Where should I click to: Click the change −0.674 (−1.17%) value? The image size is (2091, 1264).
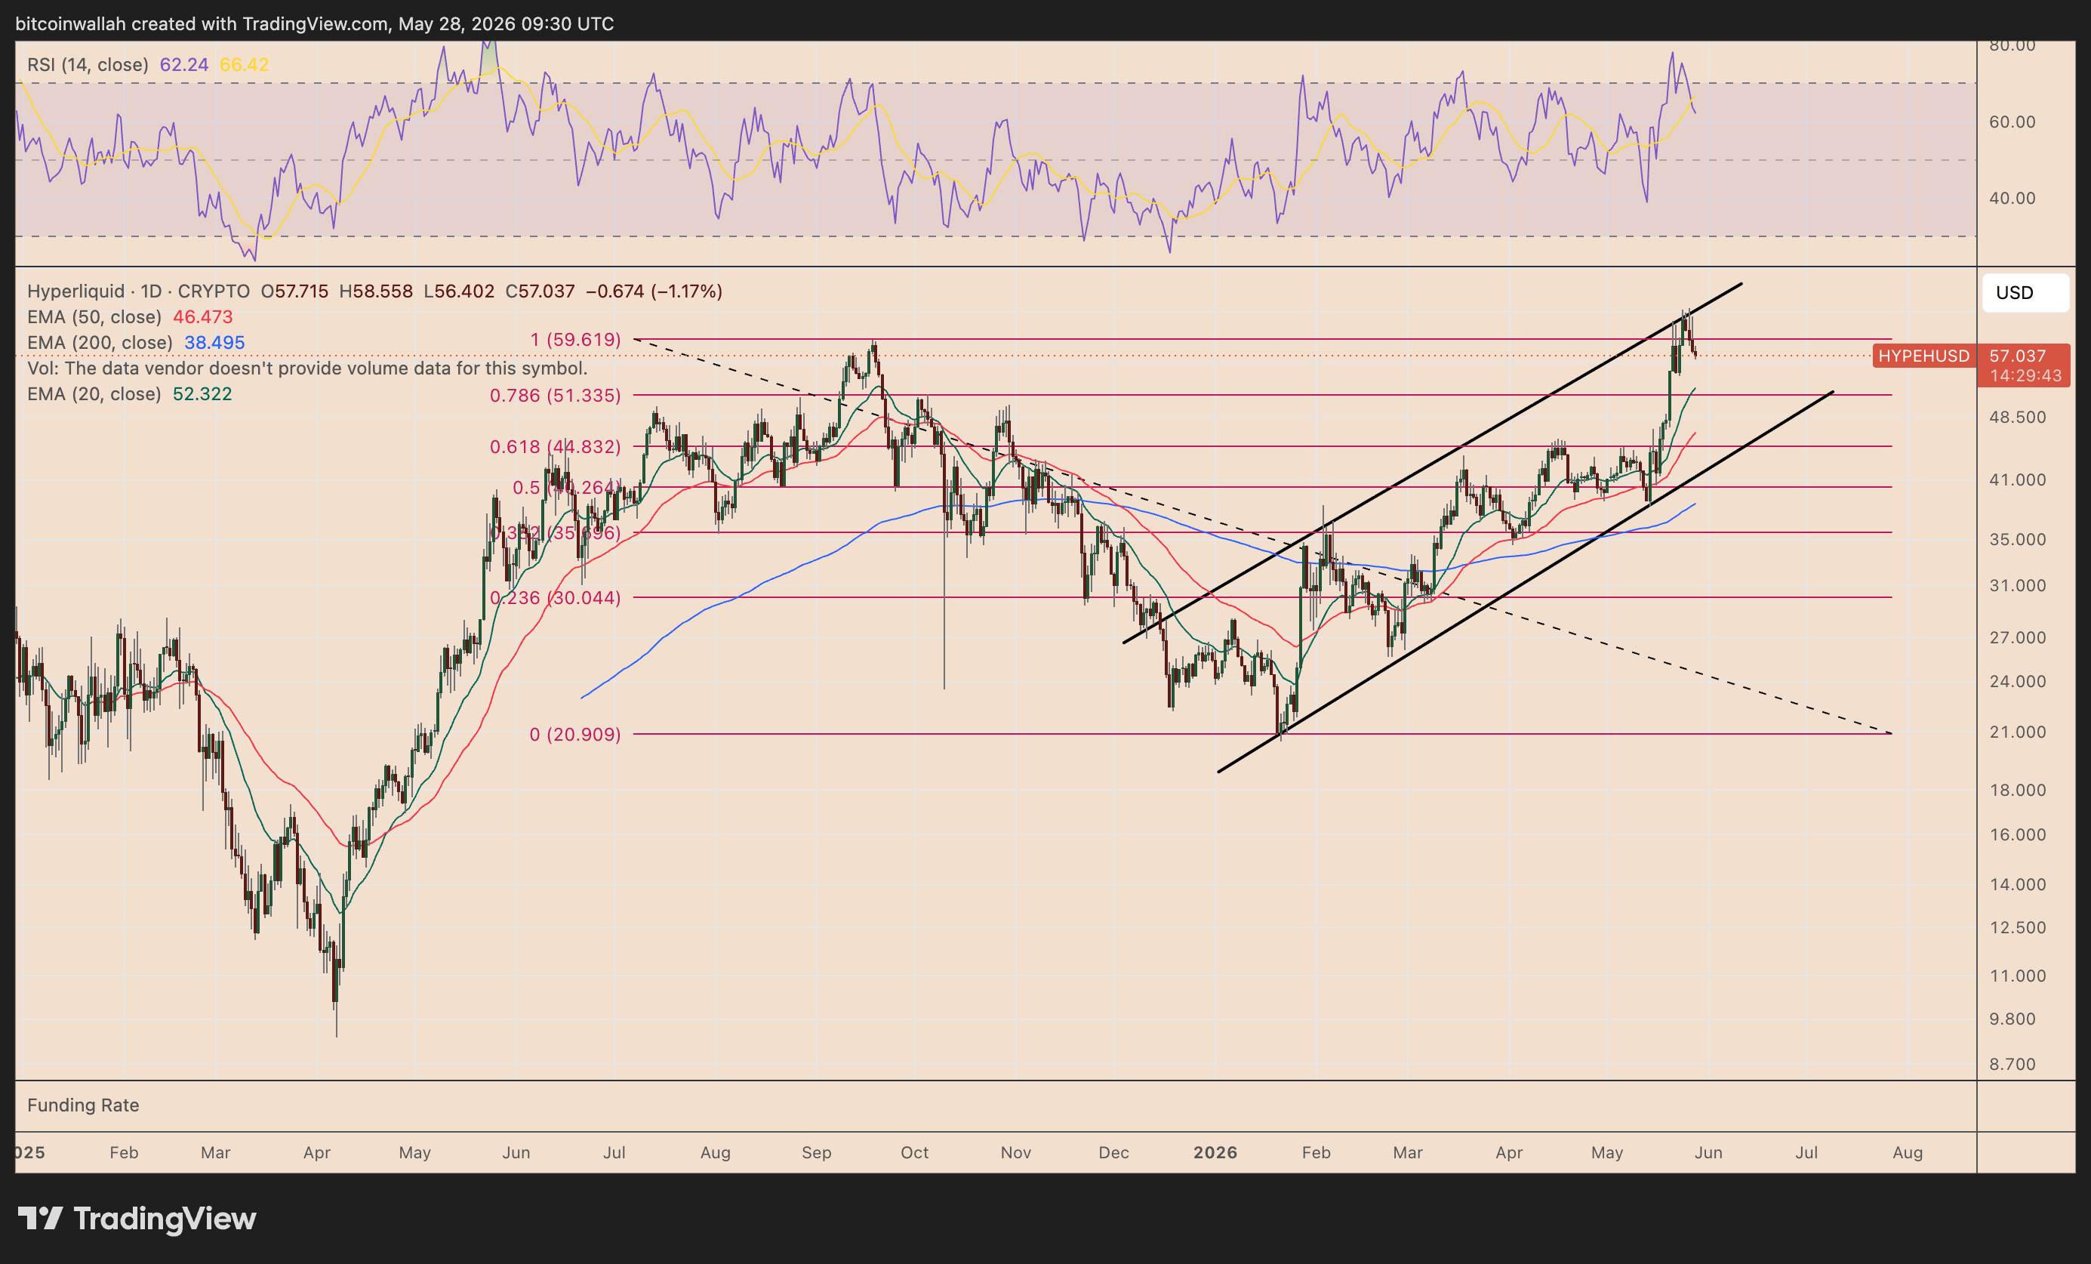[x=654, y=291]
